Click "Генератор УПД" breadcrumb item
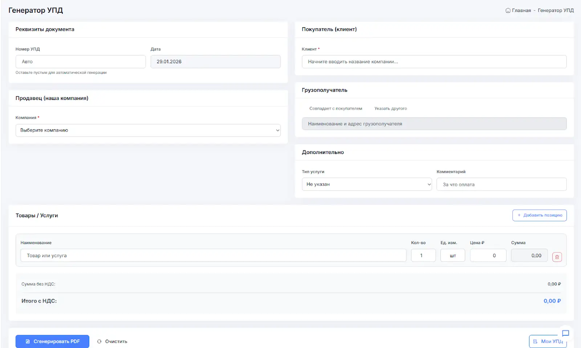581x348 pixels. tap(556, 11)
